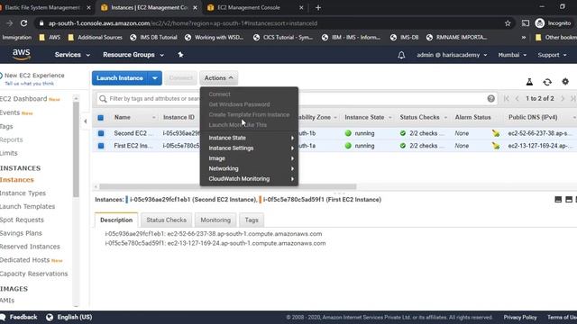Screen dimensions: 577x324
Task: Click 'Tell us what you think' link
Action: [x=29, y=84]
